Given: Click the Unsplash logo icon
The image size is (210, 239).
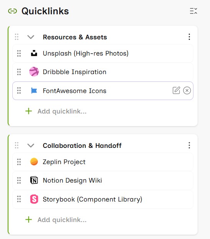Looking at the screenshot, I should [34, 53].
